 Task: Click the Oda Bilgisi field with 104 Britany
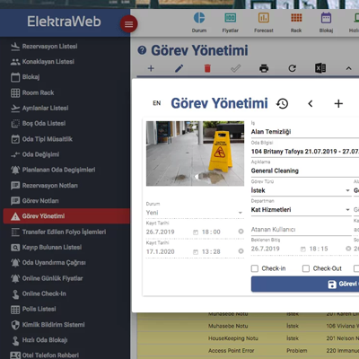(x=305, y=152)
